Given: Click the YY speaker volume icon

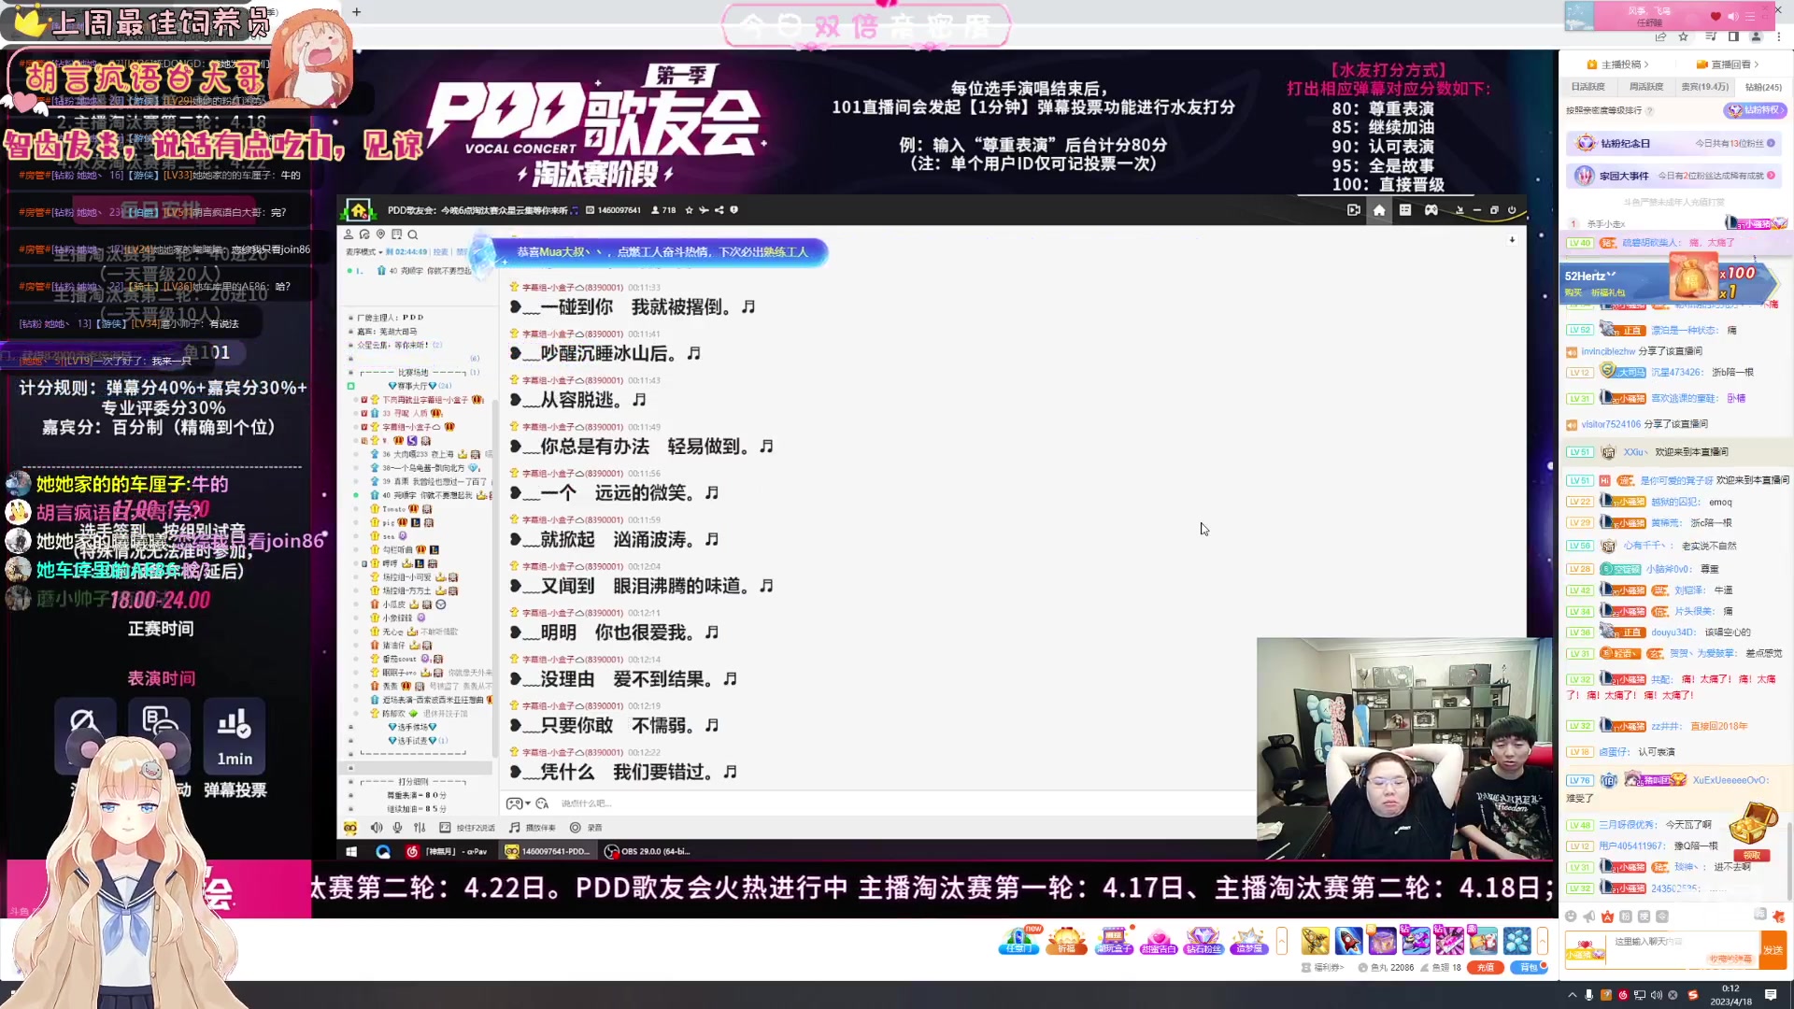Looking at the screenshot, I should [377, 828].
